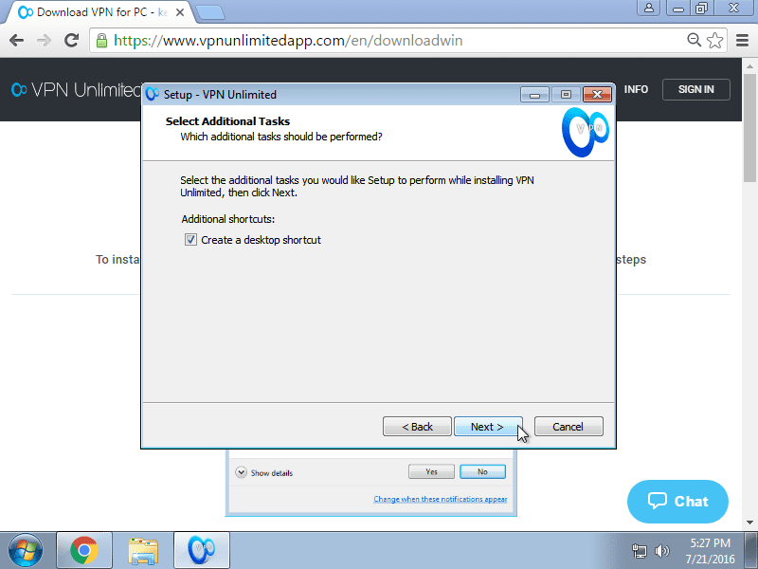Image resolution: width=758 pixels, height=569 pixels.
Task: Bookmark this page using the star icon
Action: pos(715,40)
